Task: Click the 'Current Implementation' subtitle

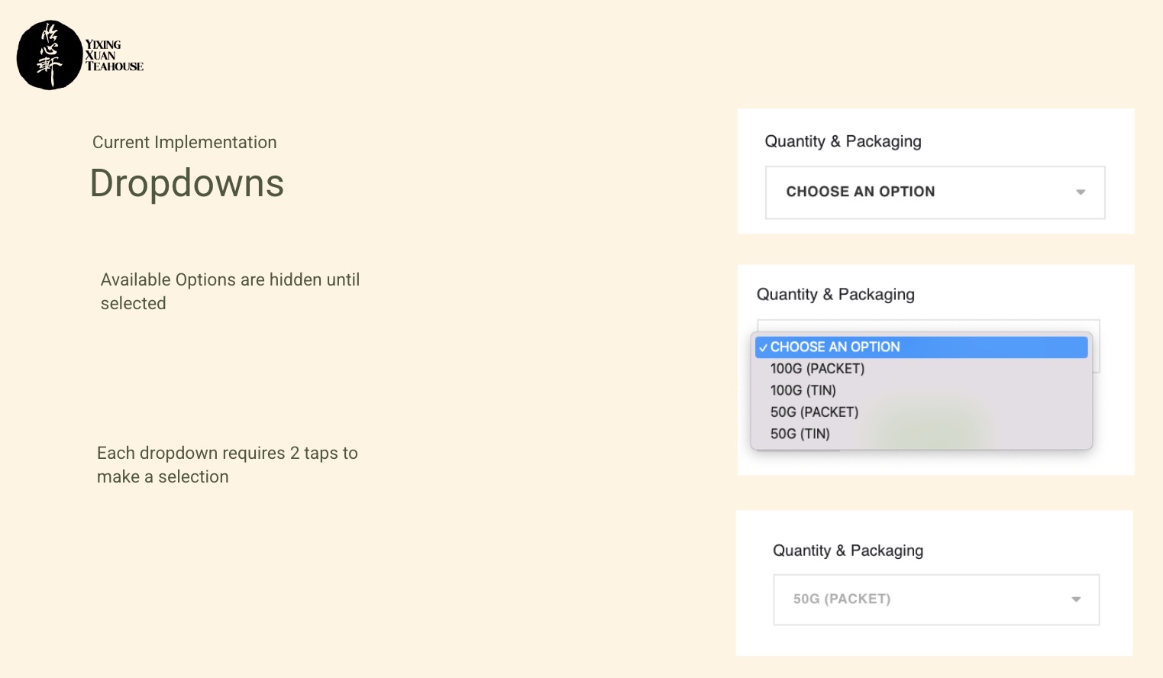Action: pos(185,142)
